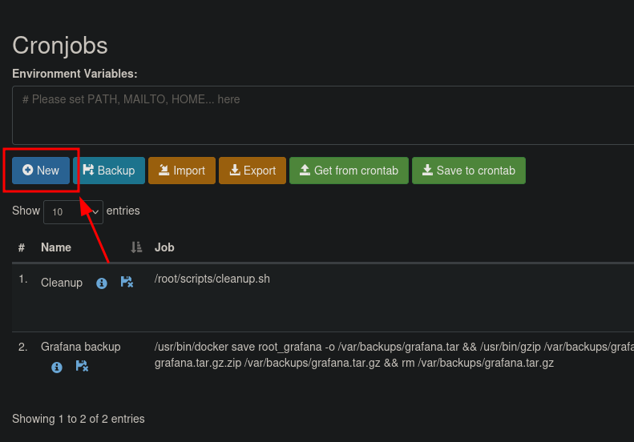This screenshot has width=634, height=442.
Task: Click the info icon under Grafana backup
Action: click(x=57, y=367)
